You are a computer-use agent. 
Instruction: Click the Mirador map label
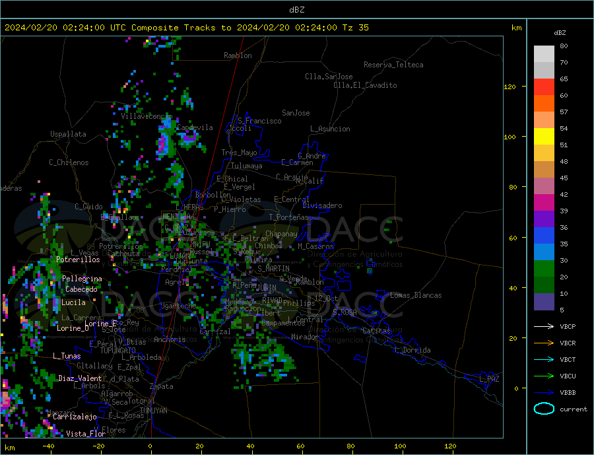pyautogui.click(x=305, y=337)
